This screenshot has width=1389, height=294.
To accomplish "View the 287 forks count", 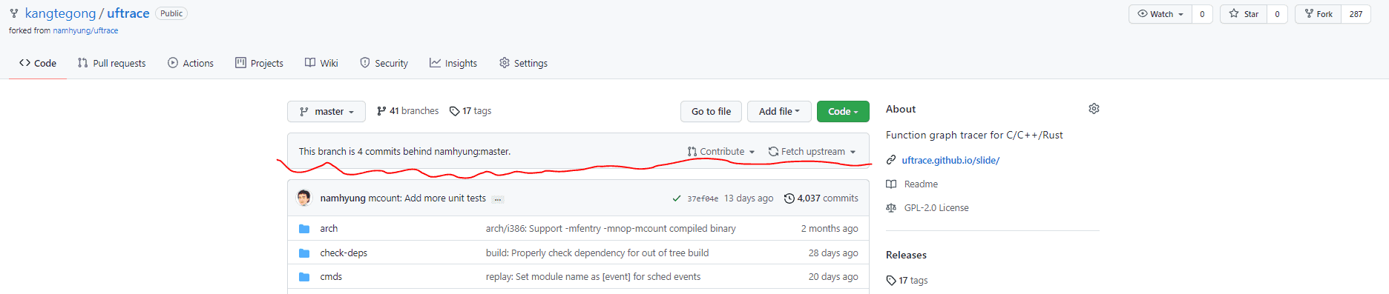I will pyautogui.click(x=1356, y=14).
